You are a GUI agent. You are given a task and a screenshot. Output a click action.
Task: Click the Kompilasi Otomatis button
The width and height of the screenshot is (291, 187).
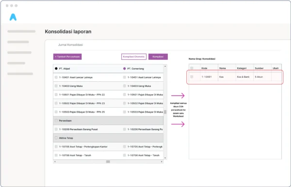pyautogui.click(x=134, y=57)
